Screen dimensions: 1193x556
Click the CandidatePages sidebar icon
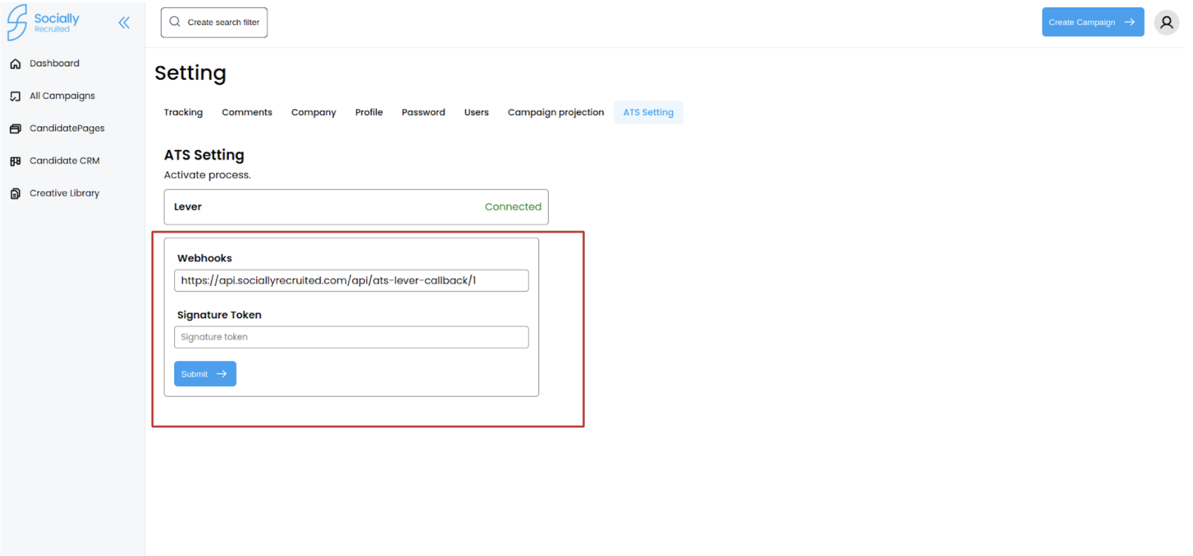click(x=15, y=129)
